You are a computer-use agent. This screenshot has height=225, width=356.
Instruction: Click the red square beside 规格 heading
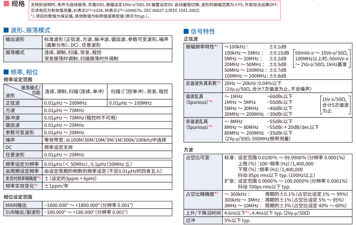[x=6, y=4]
